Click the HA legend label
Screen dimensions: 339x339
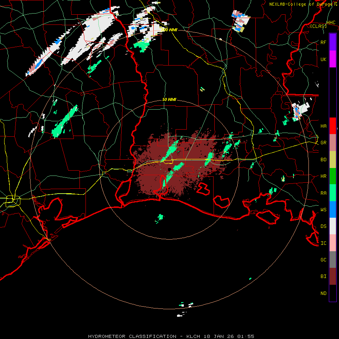click(324, 126)
